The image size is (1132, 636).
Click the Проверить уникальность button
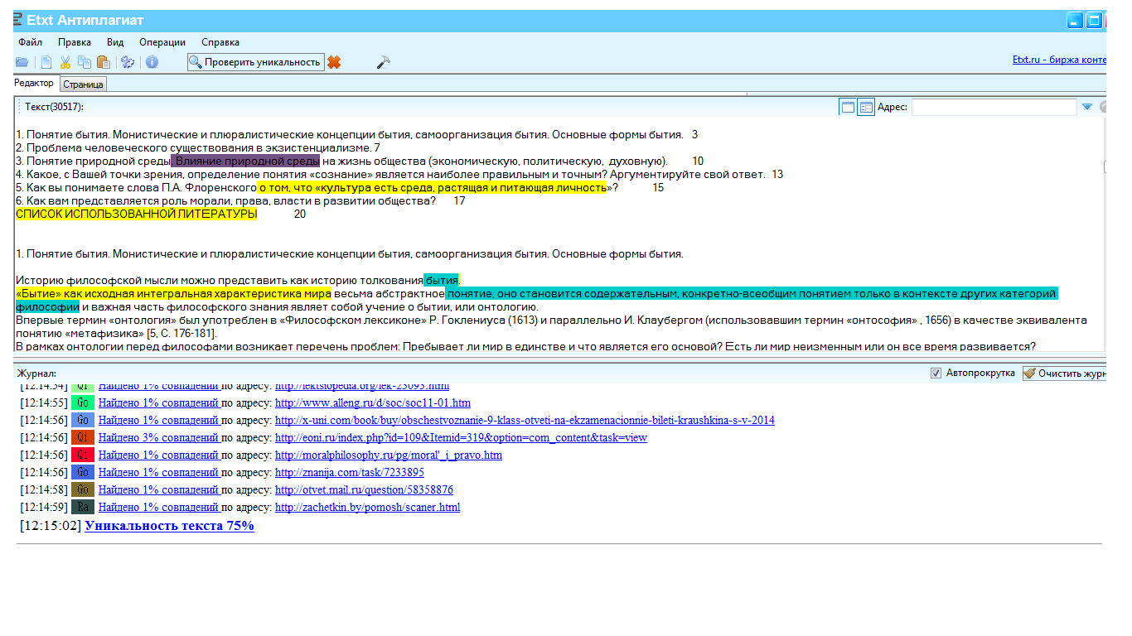click(254, 62)
